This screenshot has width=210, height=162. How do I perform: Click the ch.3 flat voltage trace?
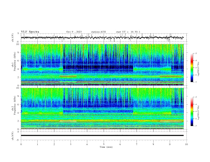(x=102, y=136)
